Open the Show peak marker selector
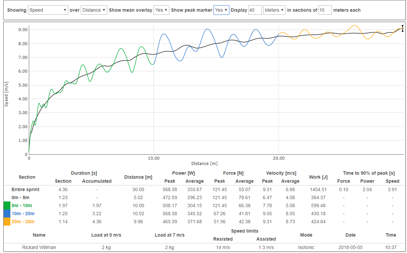Screen dimensions: 407x253 [x=221, y=10]
